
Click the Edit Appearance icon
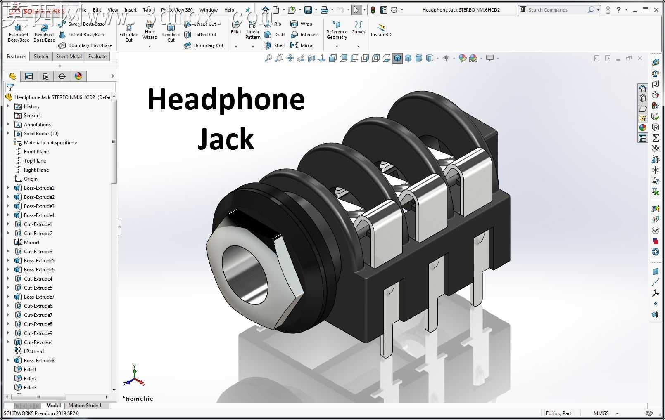[x=463, y=58]
